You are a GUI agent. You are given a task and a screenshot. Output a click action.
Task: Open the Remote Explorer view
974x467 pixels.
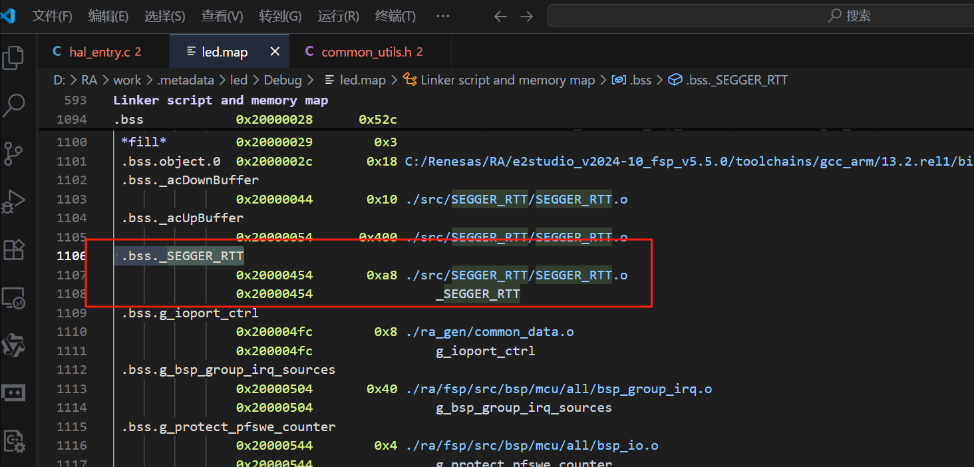[x=14, y=299]
